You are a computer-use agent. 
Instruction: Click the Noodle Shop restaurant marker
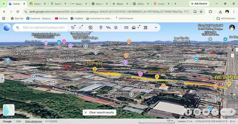pyautogui.click(x=163, y=86)
